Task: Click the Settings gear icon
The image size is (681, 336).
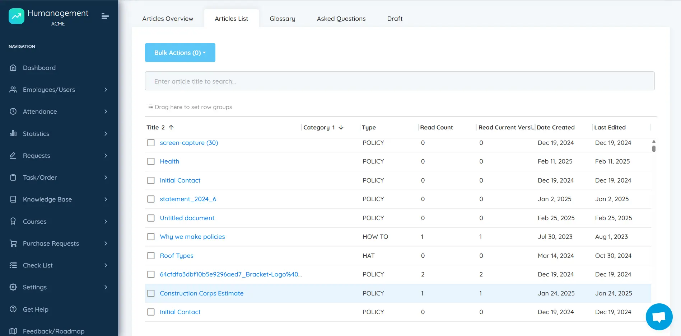Action: [x=13, y=287]
